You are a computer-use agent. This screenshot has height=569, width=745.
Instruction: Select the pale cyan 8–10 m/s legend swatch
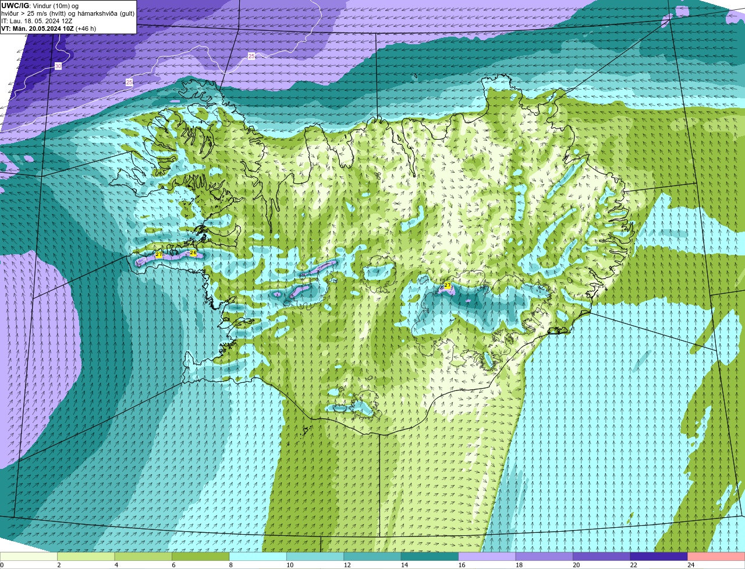(258, 556)
